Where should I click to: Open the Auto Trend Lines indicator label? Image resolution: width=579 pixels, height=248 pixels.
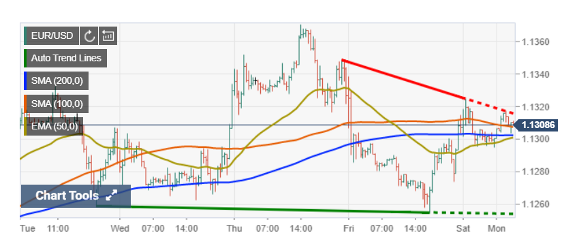[x=67, y=59]
